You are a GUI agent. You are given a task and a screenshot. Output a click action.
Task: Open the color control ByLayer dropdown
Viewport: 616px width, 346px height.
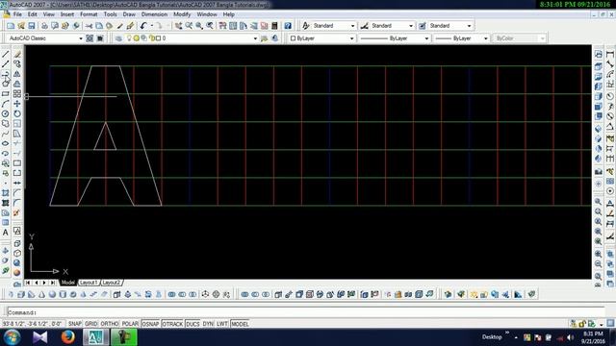coord(351,38)
